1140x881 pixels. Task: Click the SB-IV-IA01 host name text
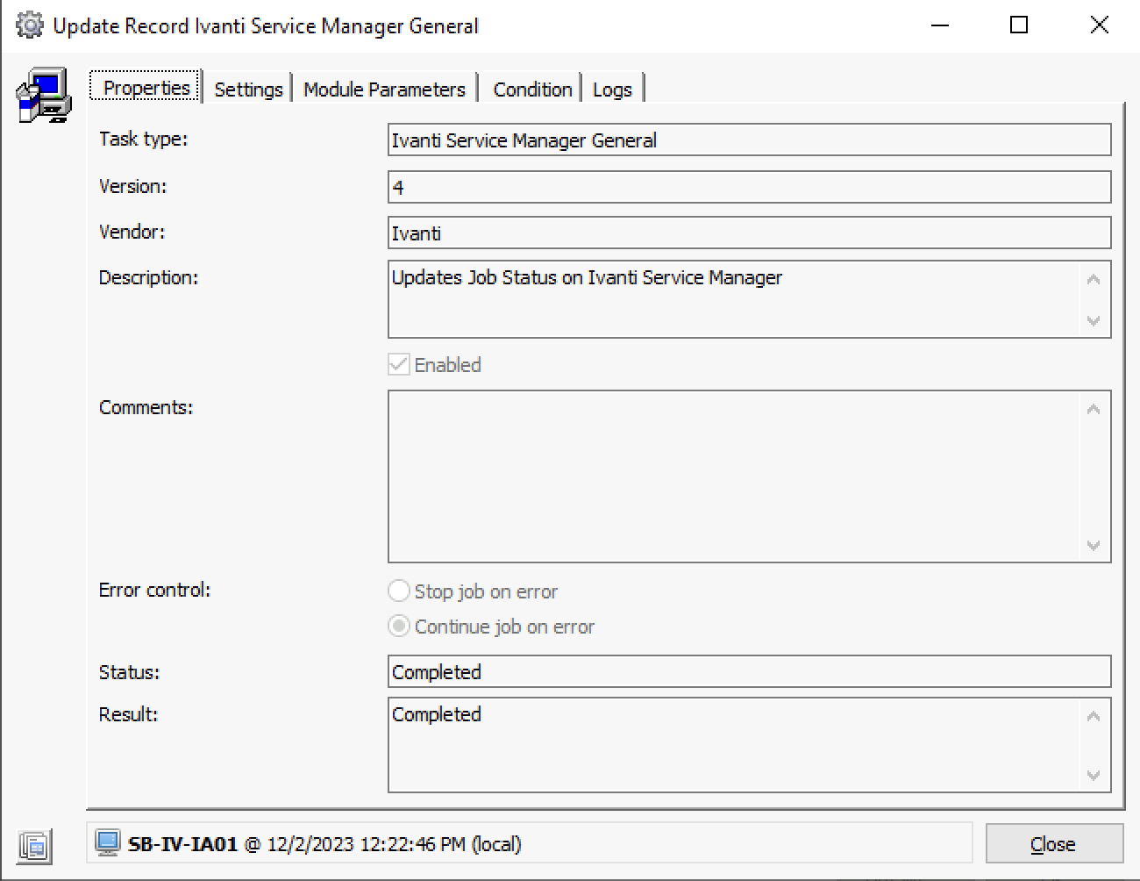coord(182,844)
